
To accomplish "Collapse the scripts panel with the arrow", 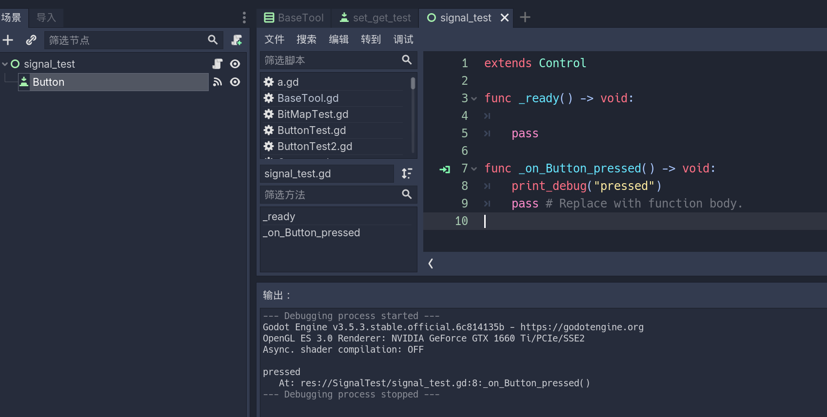I will point(431,264).
